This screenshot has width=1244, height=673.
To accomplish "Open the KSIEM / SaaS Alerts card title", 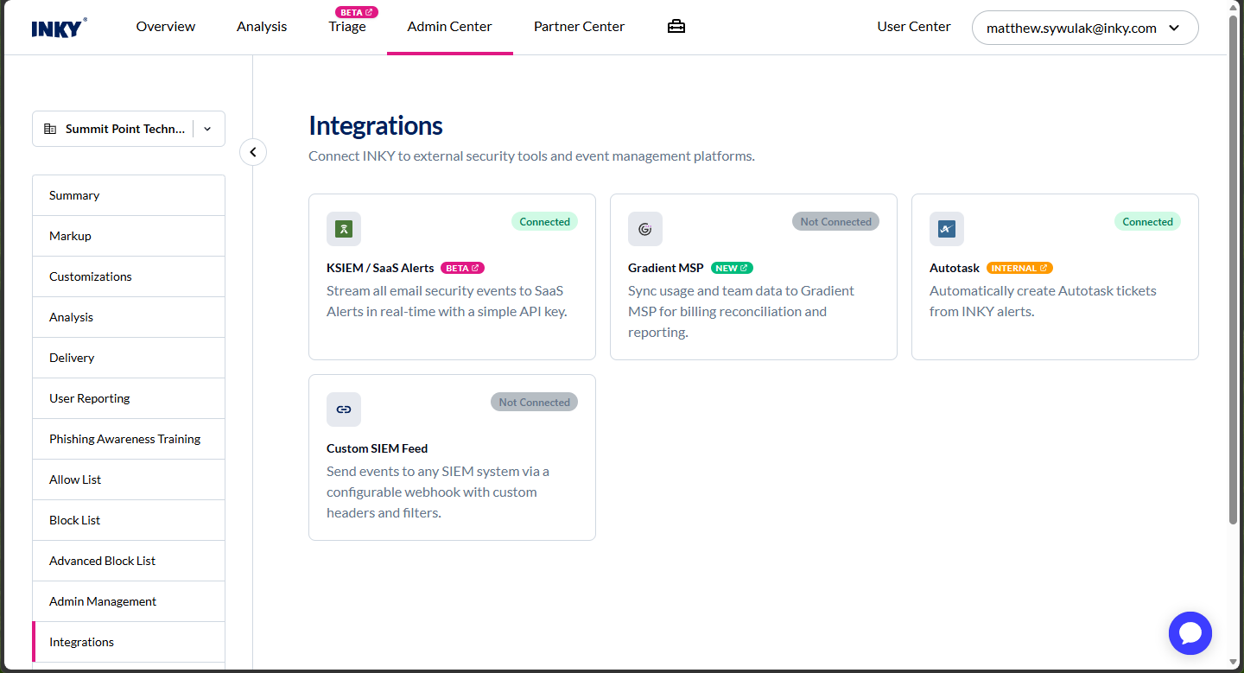I will click(x=380, y=268).
